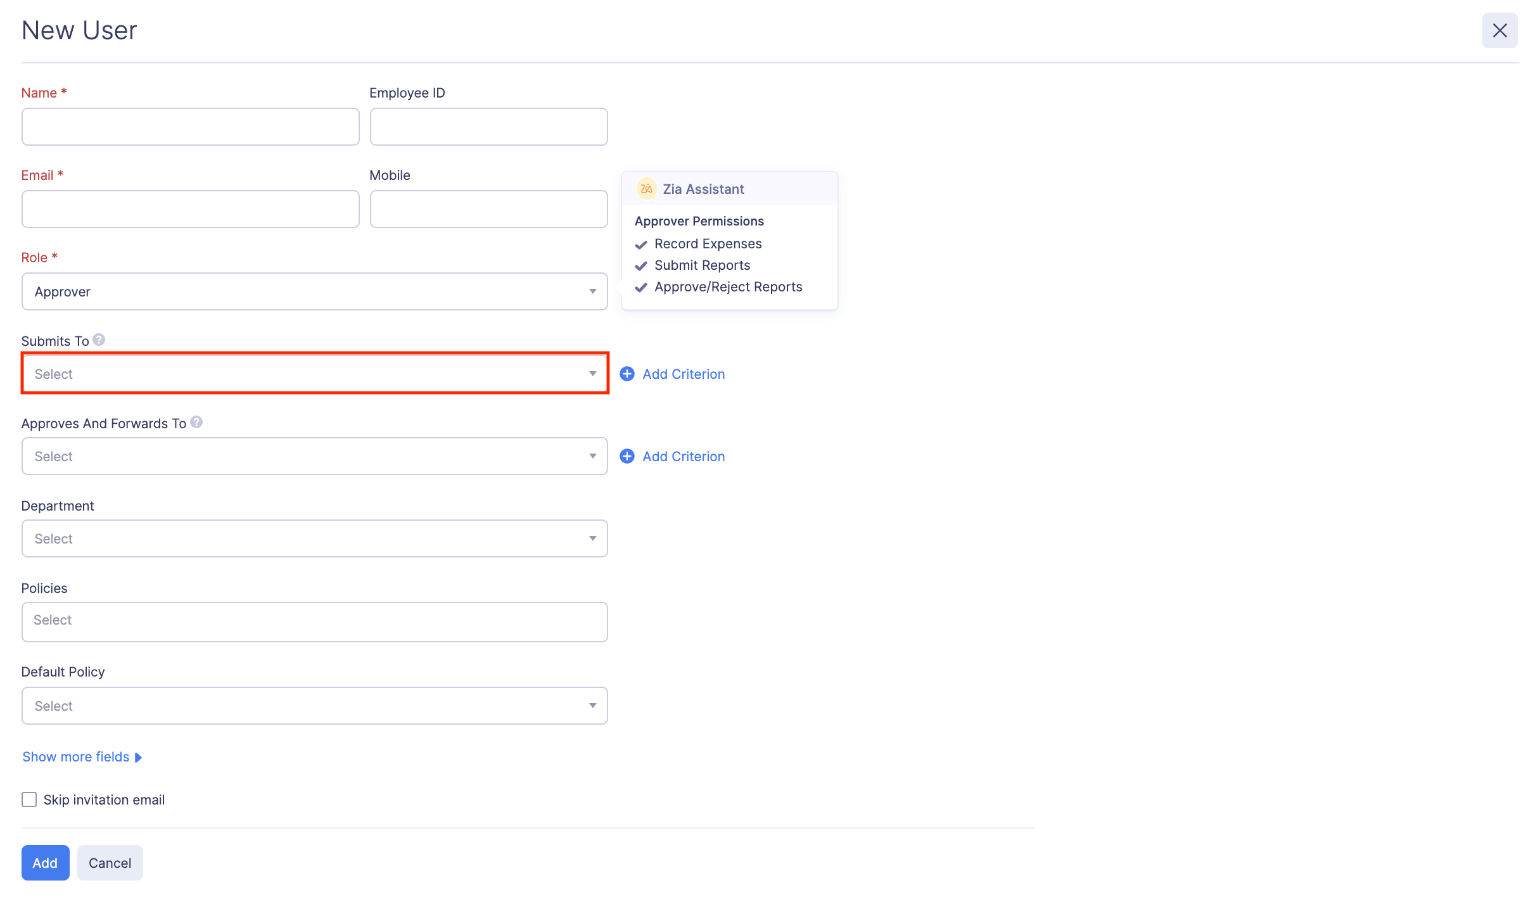
Task: Click the plus icon for Submits To criterion
Action: pos(627,374)
